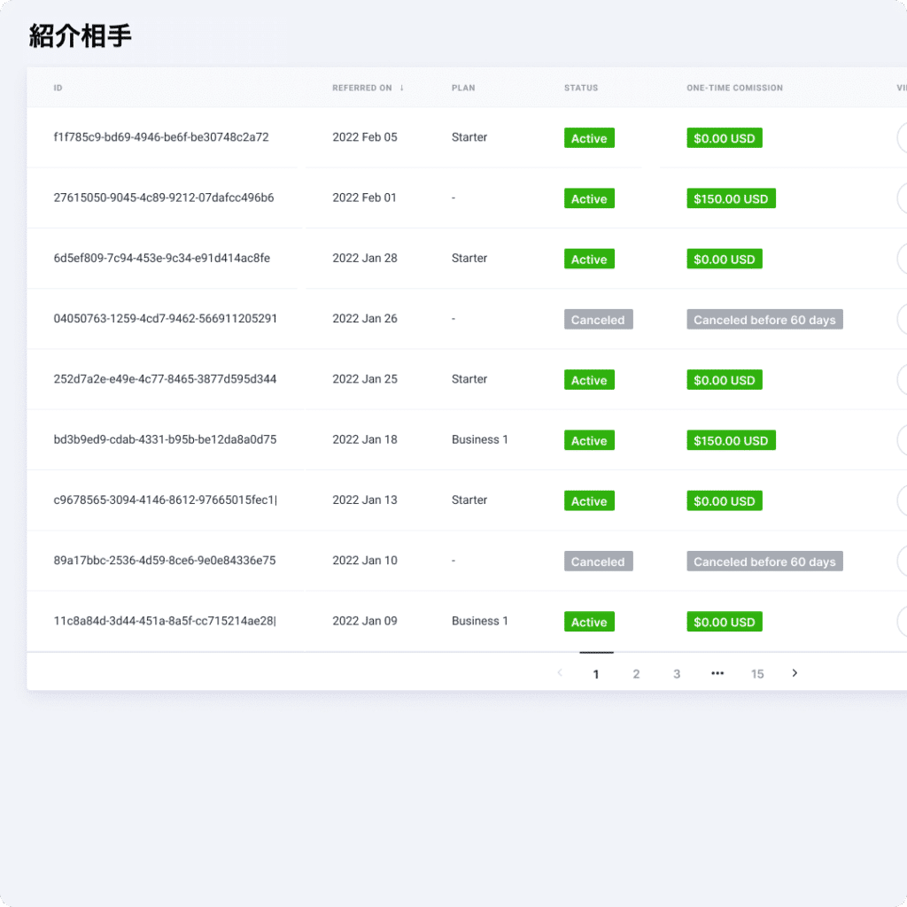
Task: Go back using left pagination chevron
Action: 559,673
